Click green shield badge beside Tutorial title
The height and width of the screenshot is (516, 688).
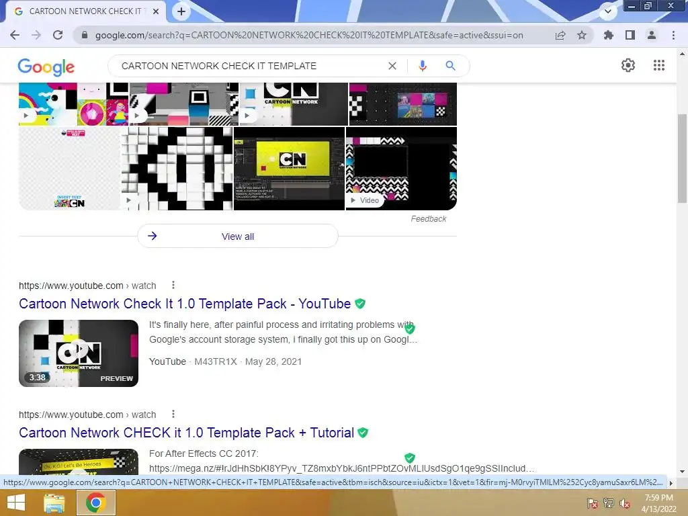pos(363,433)
